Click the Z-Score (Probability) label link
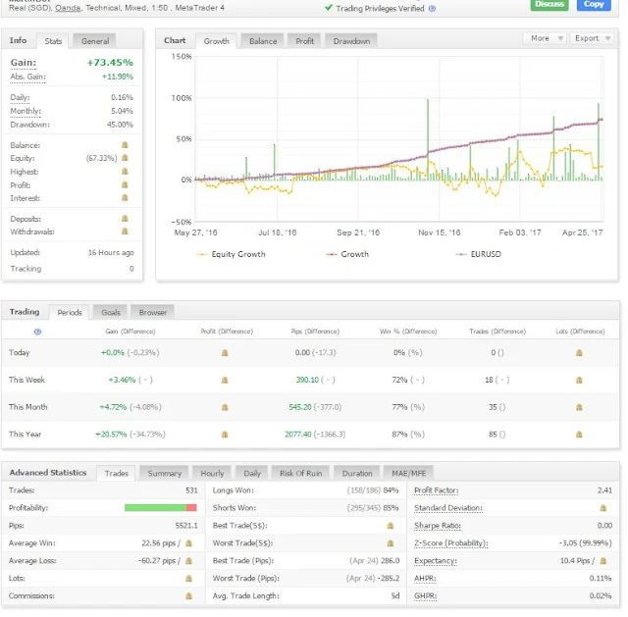 pyautogui.click(x=451, y=543)
